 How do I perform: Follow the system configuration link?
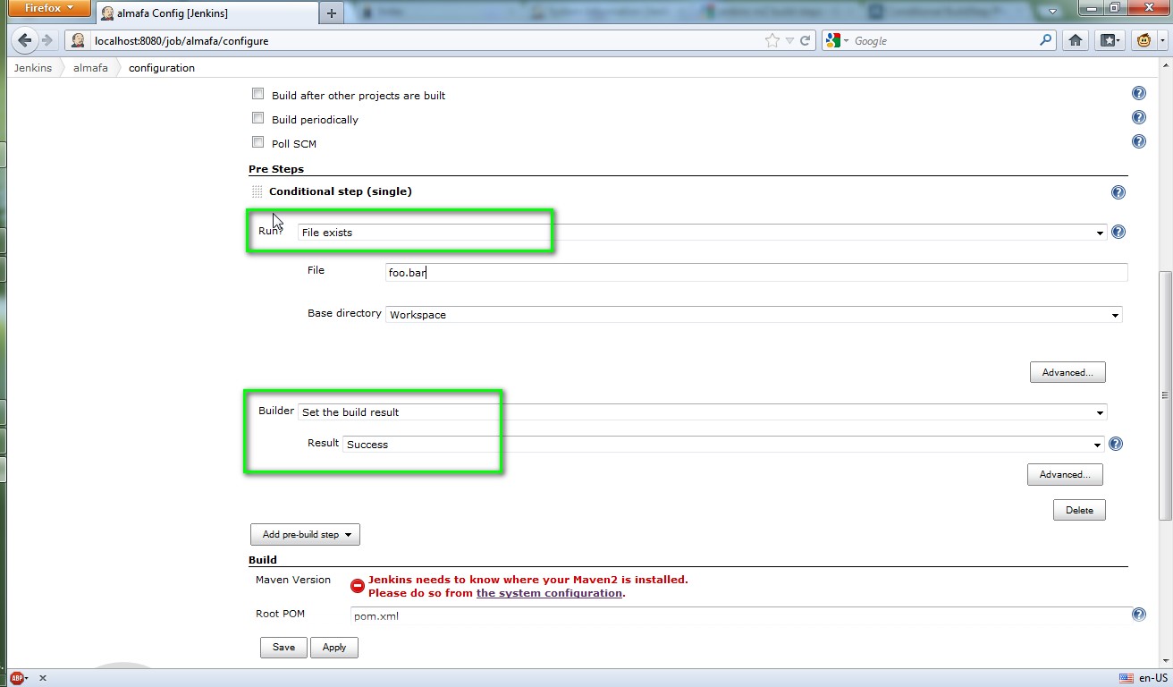(548, 592)
